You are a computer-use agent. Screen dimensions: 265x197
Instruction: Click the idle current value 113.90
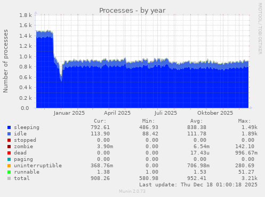click(x=100, y=134)
